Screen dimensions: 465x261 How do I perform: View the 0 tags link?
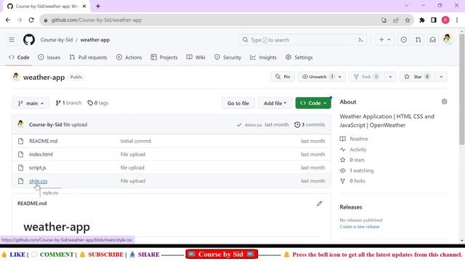(x=98, y=103)
